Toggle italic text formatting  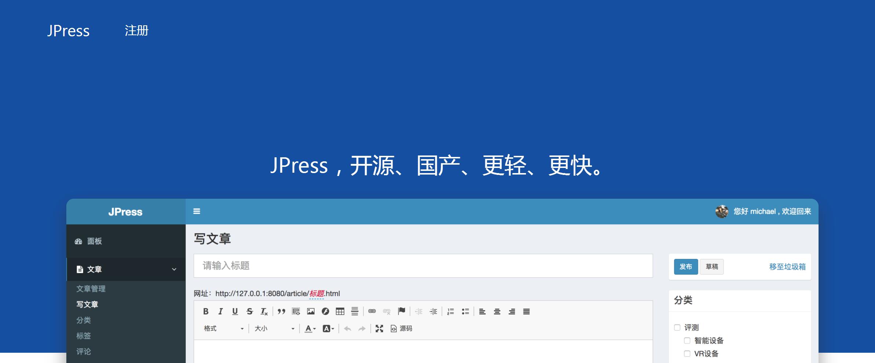pos(220,311)
